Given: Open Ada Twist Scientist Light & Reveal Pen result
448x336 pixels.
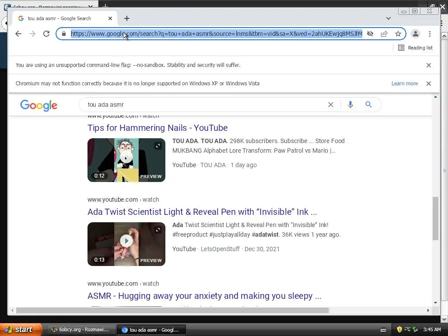Looking at the screenshot, I should pos(202,212).
